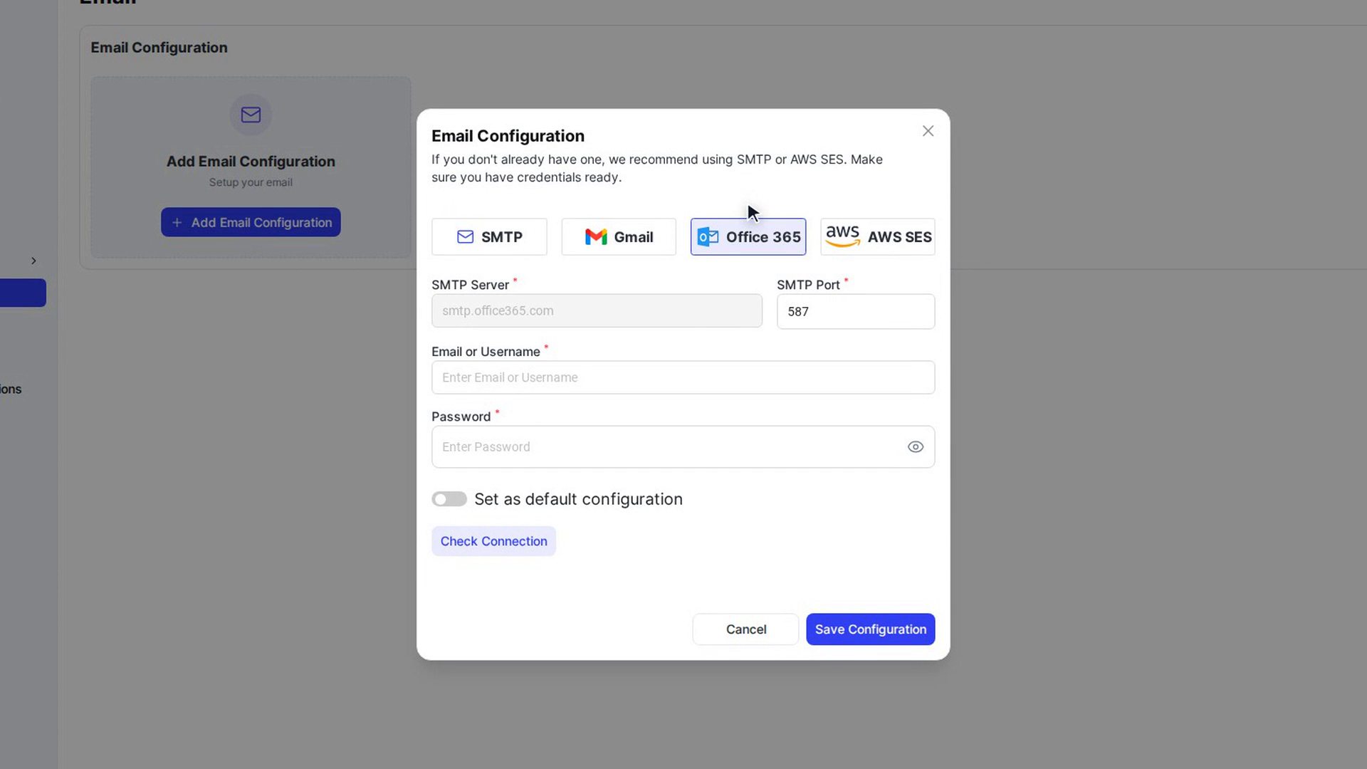Select the AWS SES provider option

pos(878,236)
